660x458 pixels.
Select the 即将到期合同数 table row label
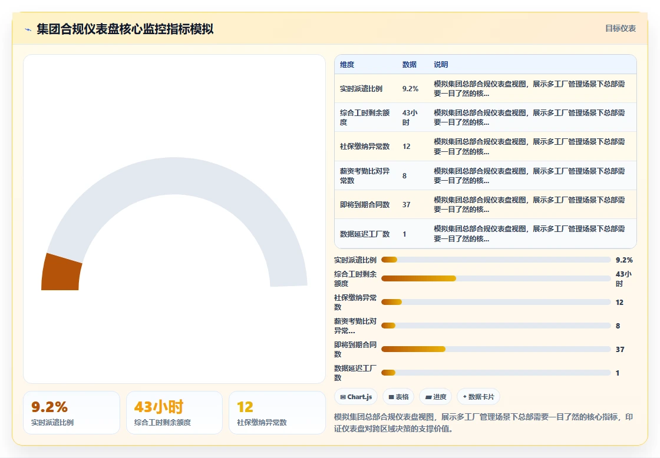coord(365,204)
